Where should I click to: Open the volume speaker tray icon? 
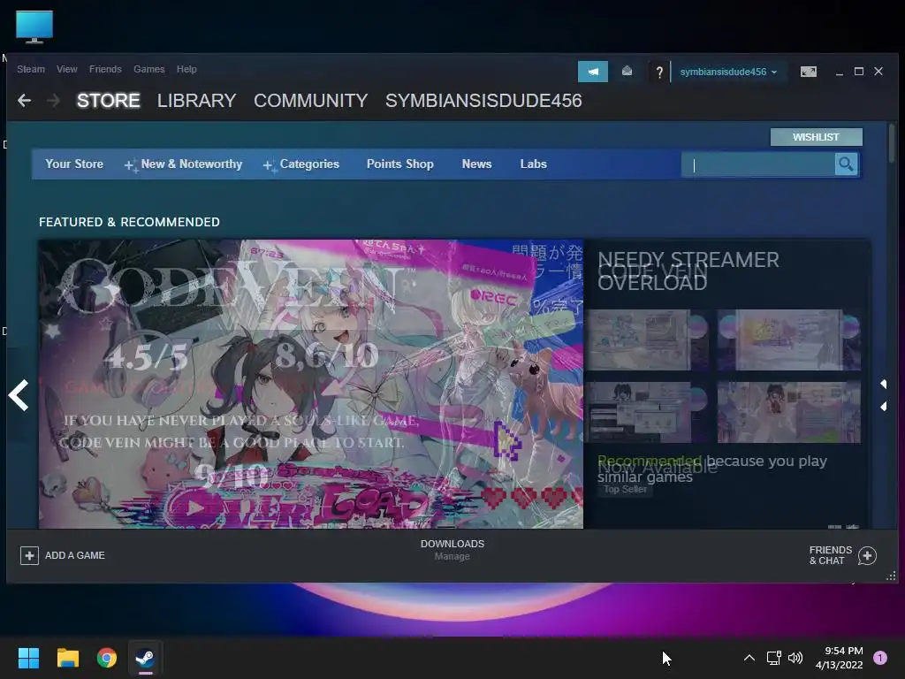(795, 658)
